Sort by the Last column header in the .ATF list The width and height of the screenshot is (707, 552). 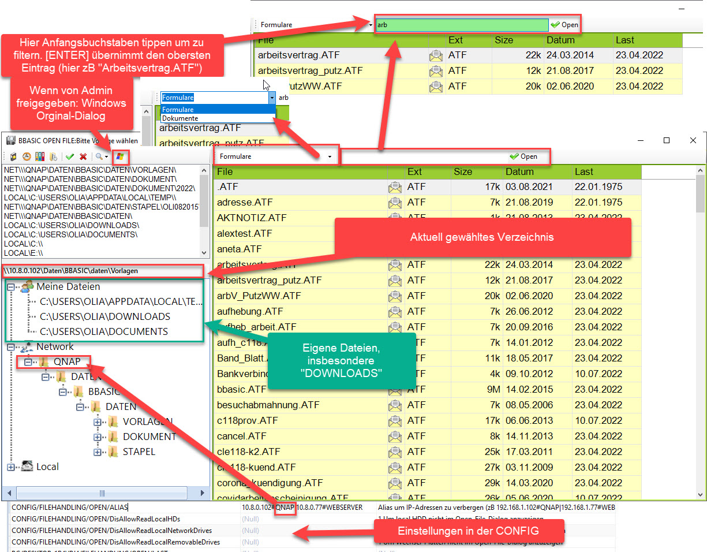[x=606, y=171]
